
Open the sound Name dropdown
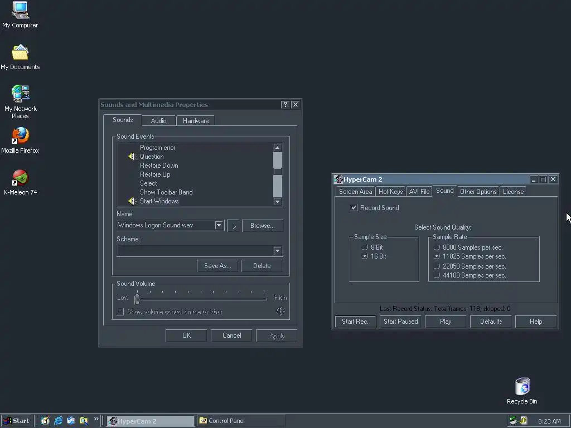pos(219,225)
